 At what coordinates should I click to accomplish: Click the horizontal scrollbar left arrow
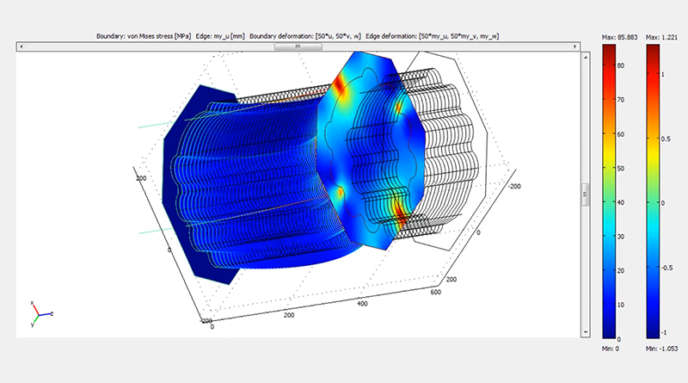(20, 46)
